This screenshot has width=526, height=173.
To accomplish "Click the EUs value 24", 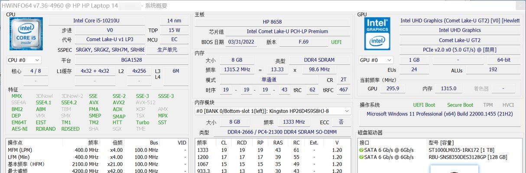I will click(x=414, y=70).
